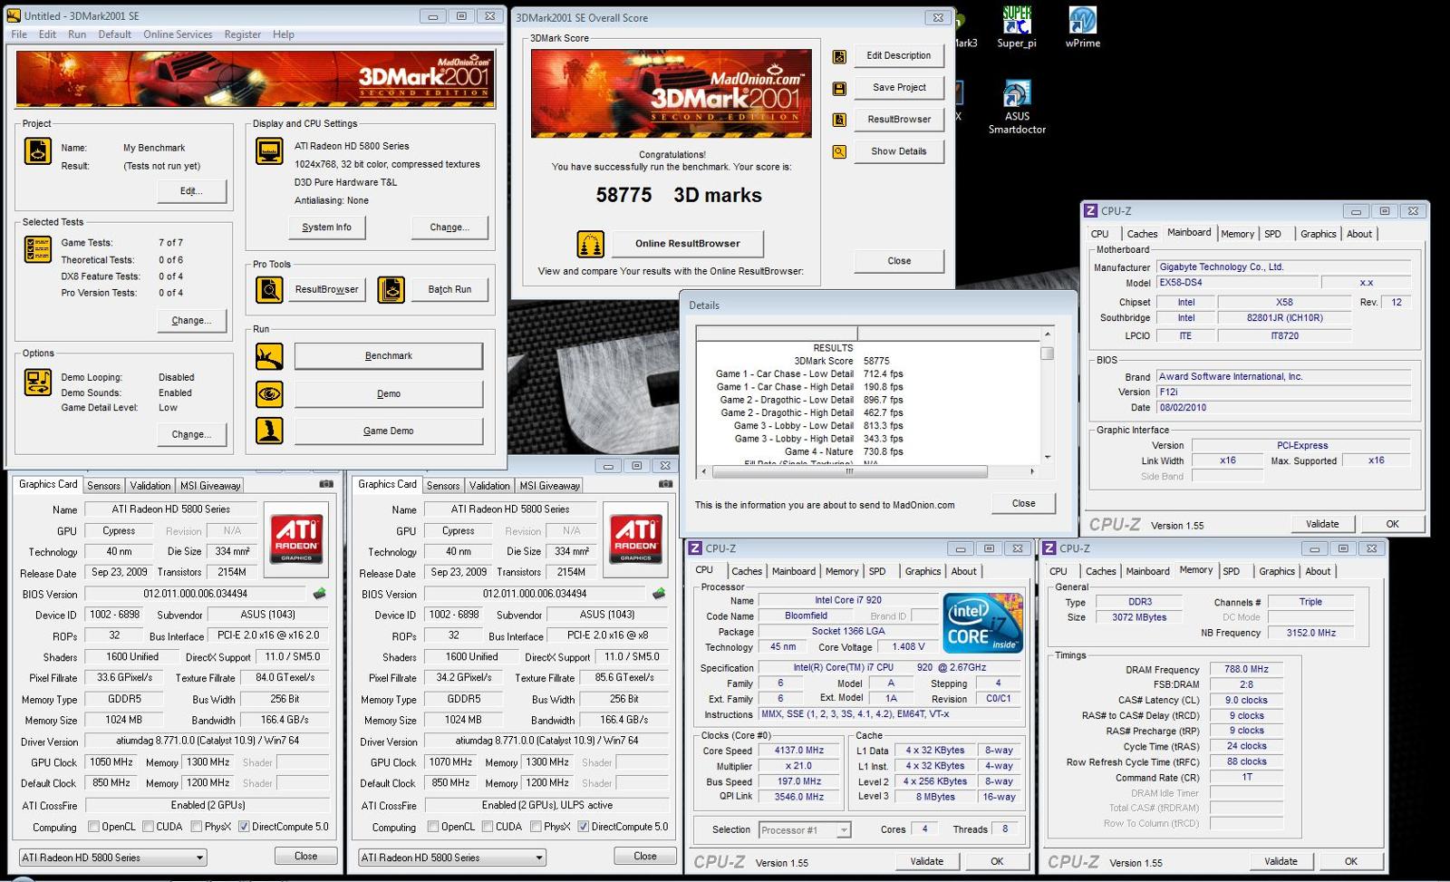This screenshot has width=1450, height=882.
Task: Toggle CUDA checkbox in right GPU-Z
Action: [x=488, y=827]
